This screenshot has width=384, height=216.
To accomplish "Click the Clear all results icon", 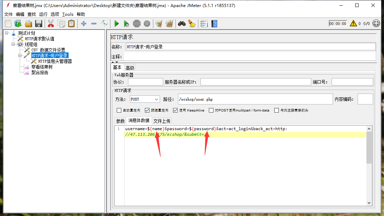I will click(169, 24).
